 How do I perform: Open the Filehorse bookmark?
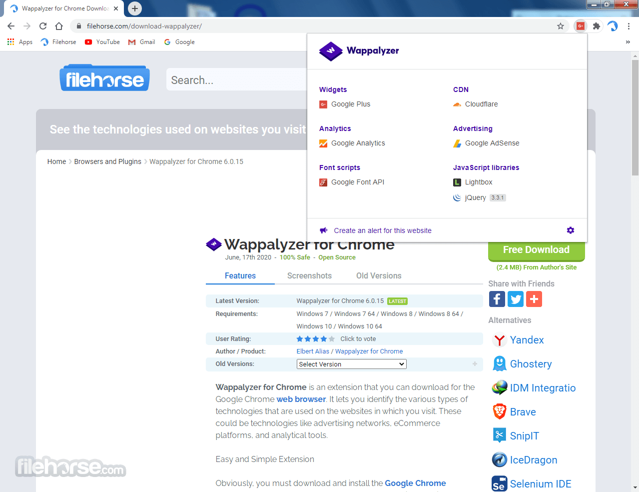point(59,42)
